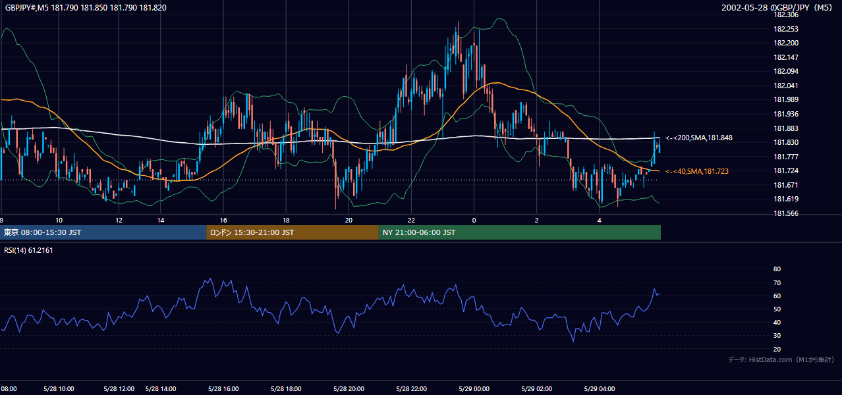
Task: Click RSI scale value 30
Action: coord(777,336)
